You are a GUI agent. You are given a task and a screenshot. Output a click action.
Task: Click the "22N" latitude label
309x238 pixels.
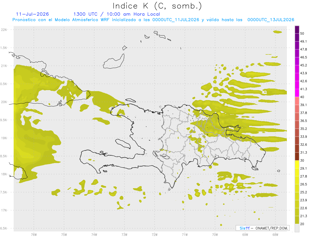pos(4,30)
